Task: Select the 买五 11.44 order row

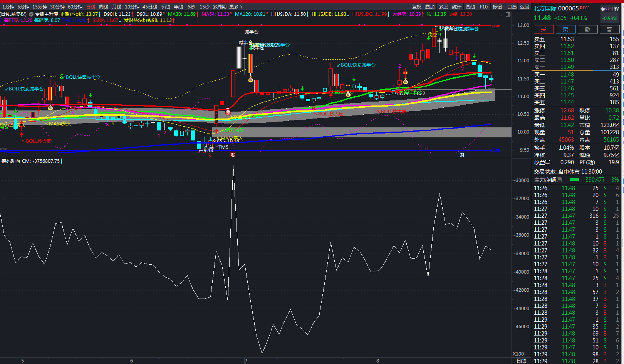Action: pyautogui.click(x=577, y=102)
